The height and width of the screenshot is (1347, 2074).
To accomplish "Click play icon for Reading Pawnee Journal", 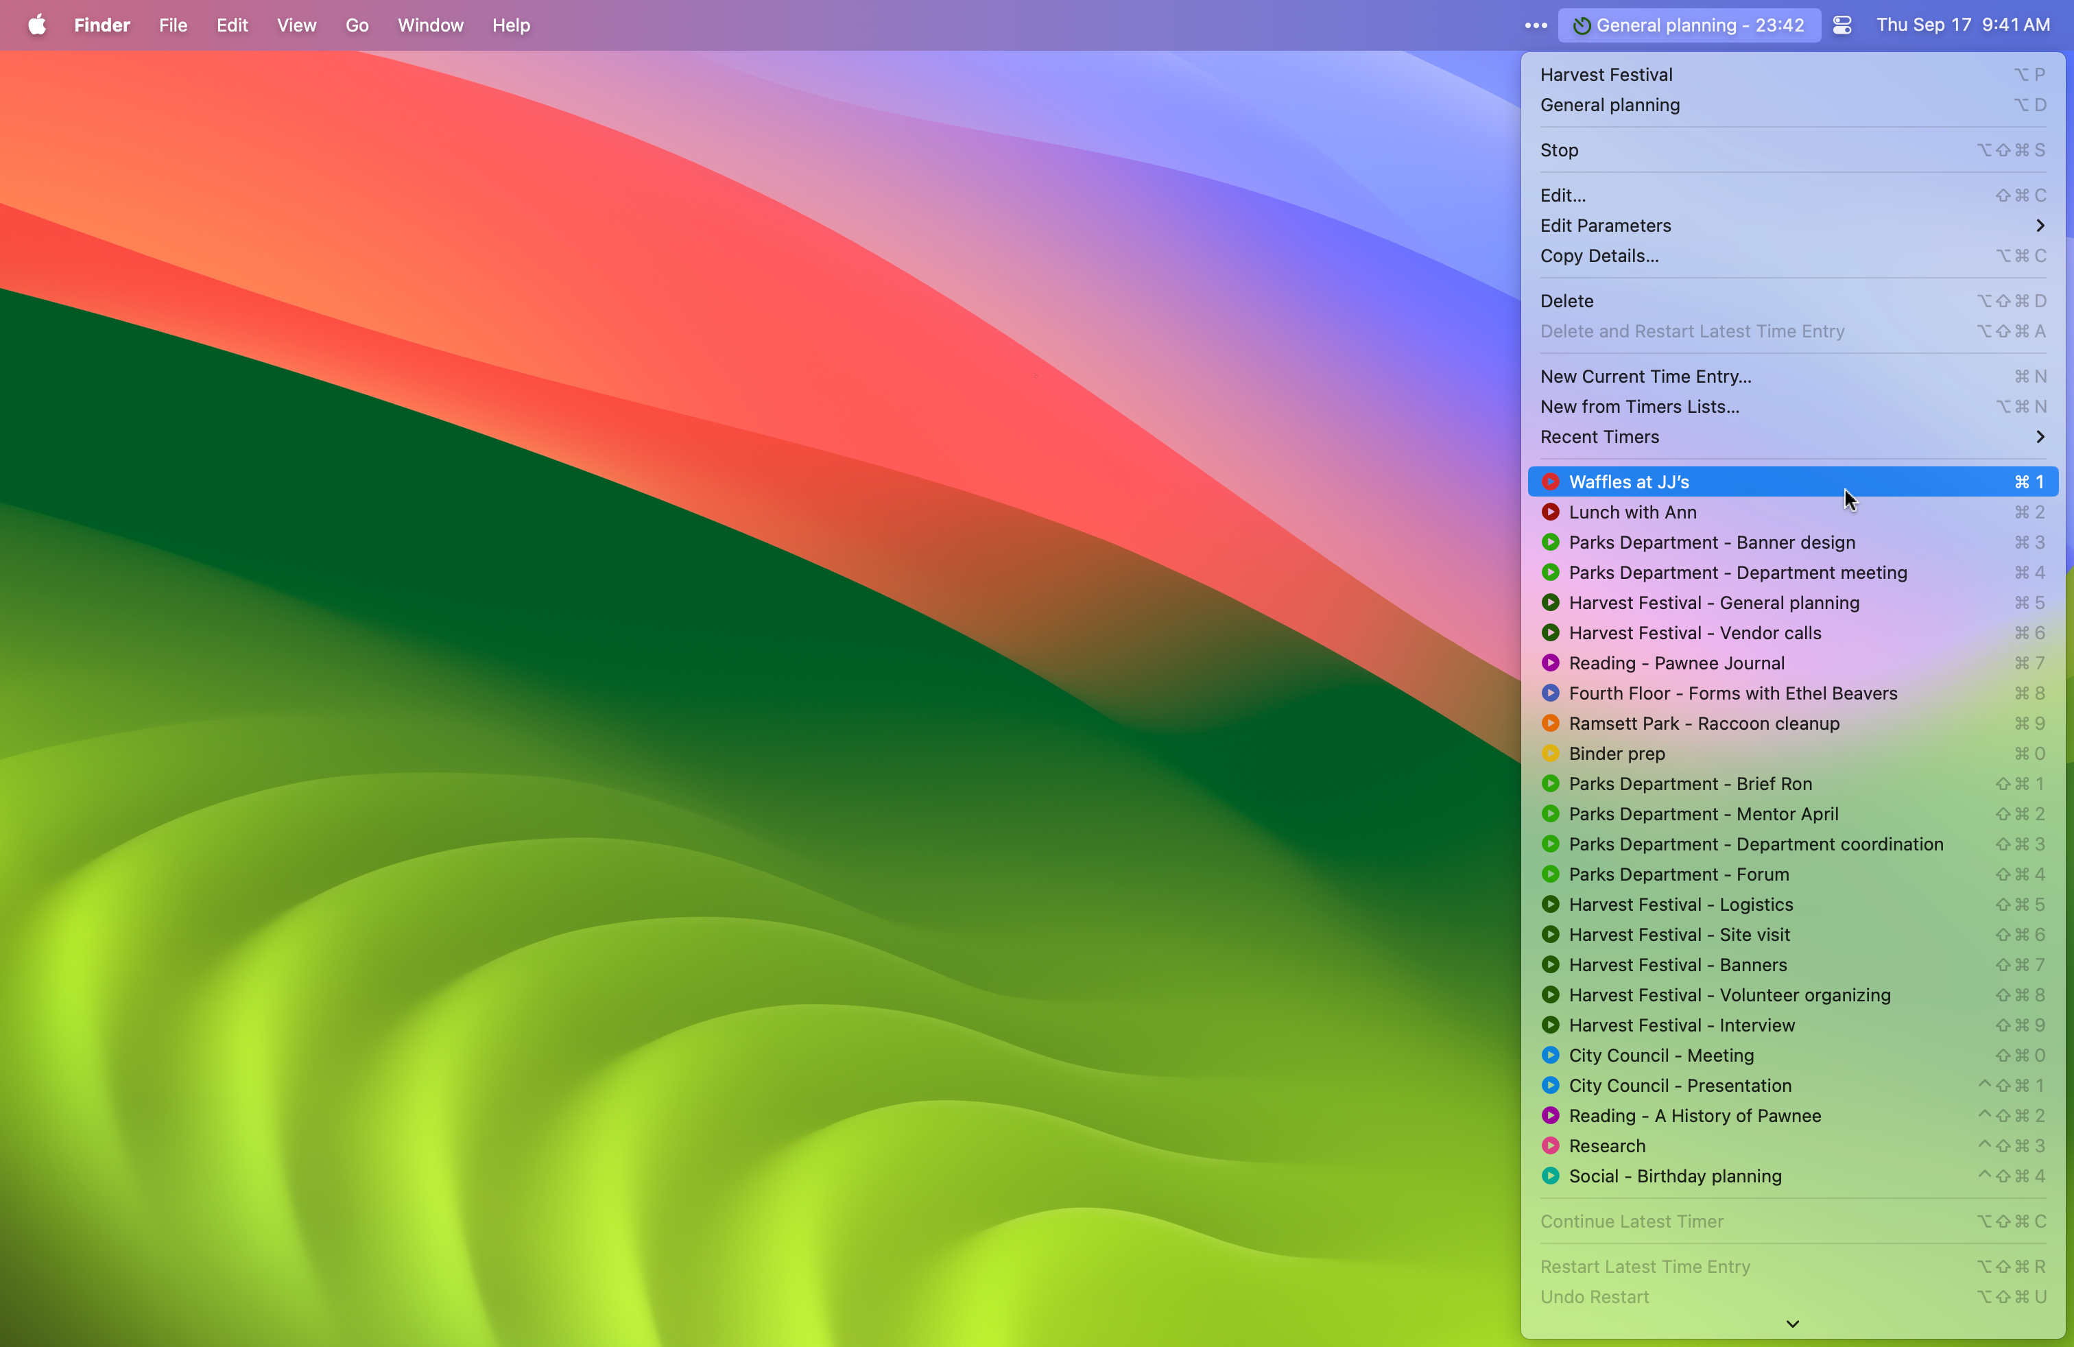I will coord(1549,663).
